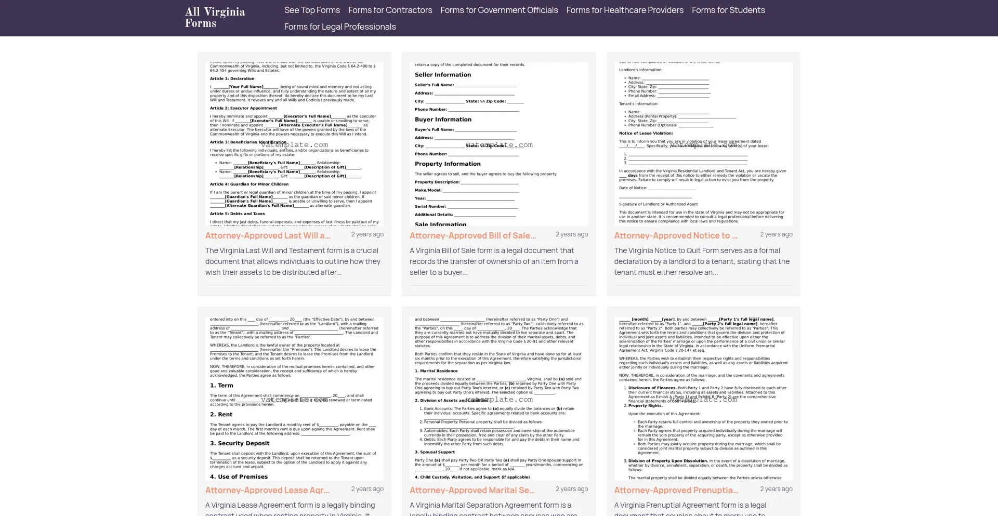Click Attorney-Approved Bill of Sale title
This screenshot has width=998, height=516.
click(x=473, y=235)
